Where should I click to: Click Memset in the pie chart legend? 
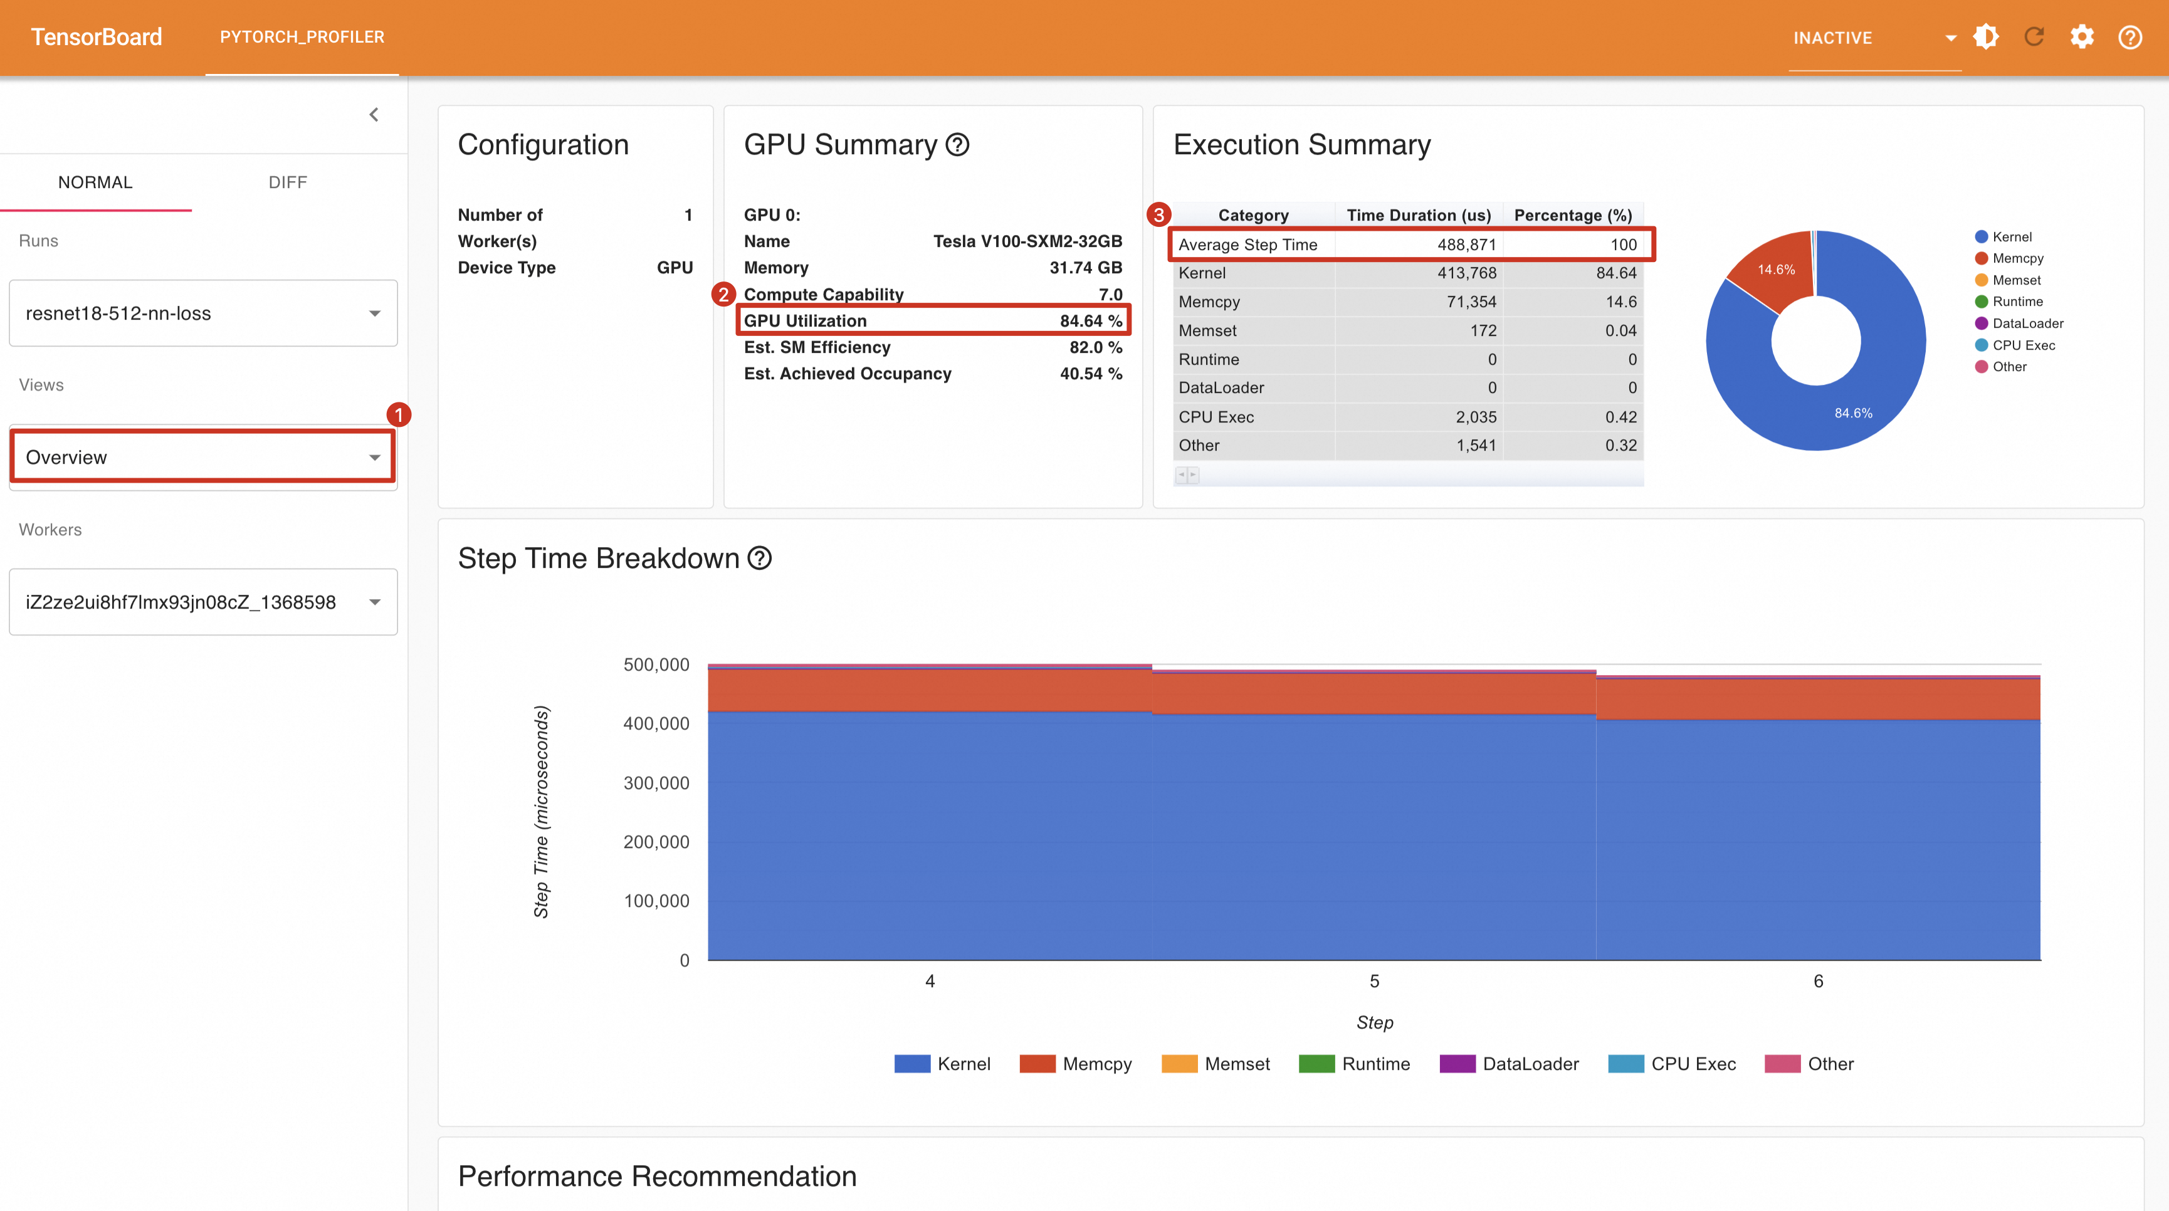[x=2007, y=280]
